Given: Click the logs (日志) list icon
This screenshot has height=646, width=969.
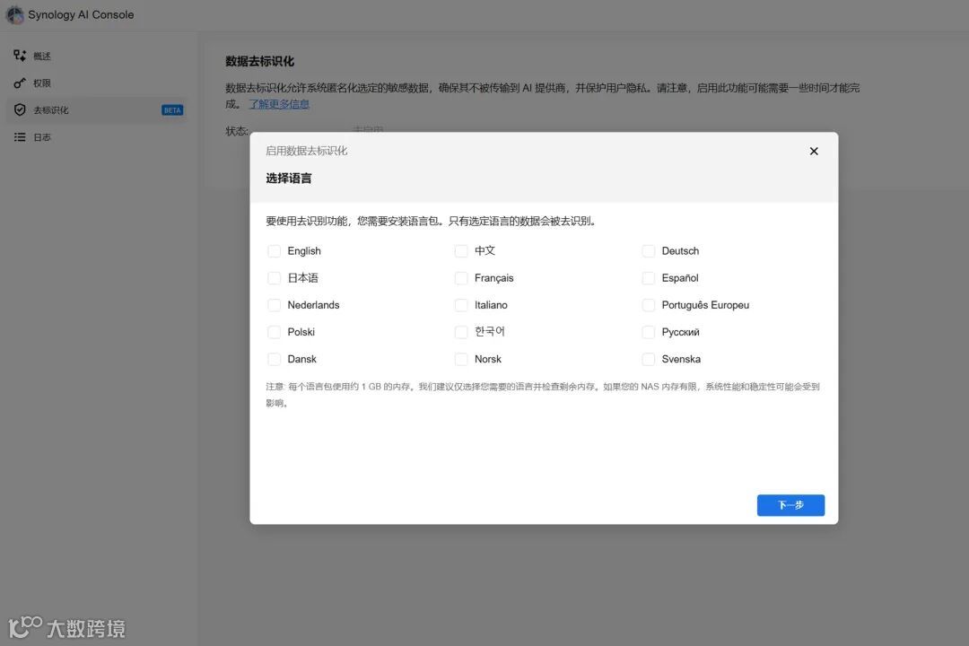Looking at the screenshot, I should 20,137.
